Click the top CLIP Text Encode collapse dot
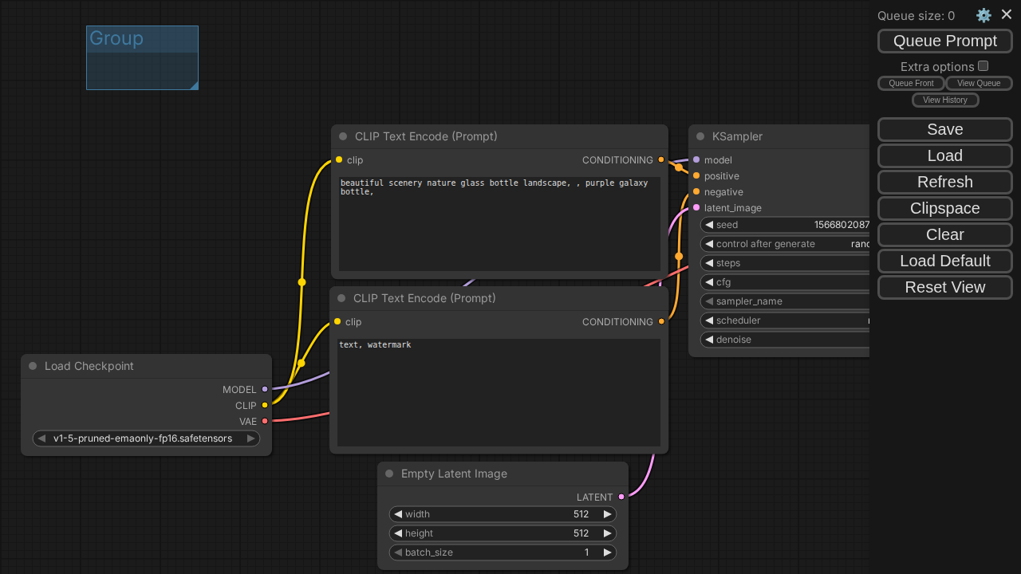This screenshot has width=1021, height=574. (x=343, y=136)
